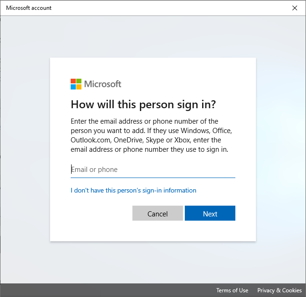The image size is (306, 297).
Task: Close the Microsoft account window
Action: pos(294,8)
